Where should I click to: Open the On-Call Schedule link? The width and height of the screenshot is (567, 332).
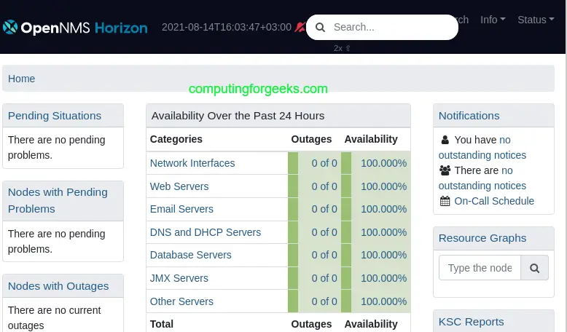click(494, 201)
